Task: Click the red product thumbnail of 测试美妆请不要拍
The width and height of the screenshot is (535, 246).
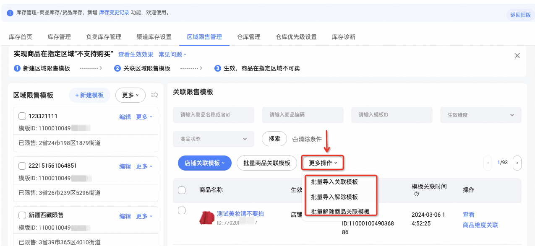Action: [206, 218]
